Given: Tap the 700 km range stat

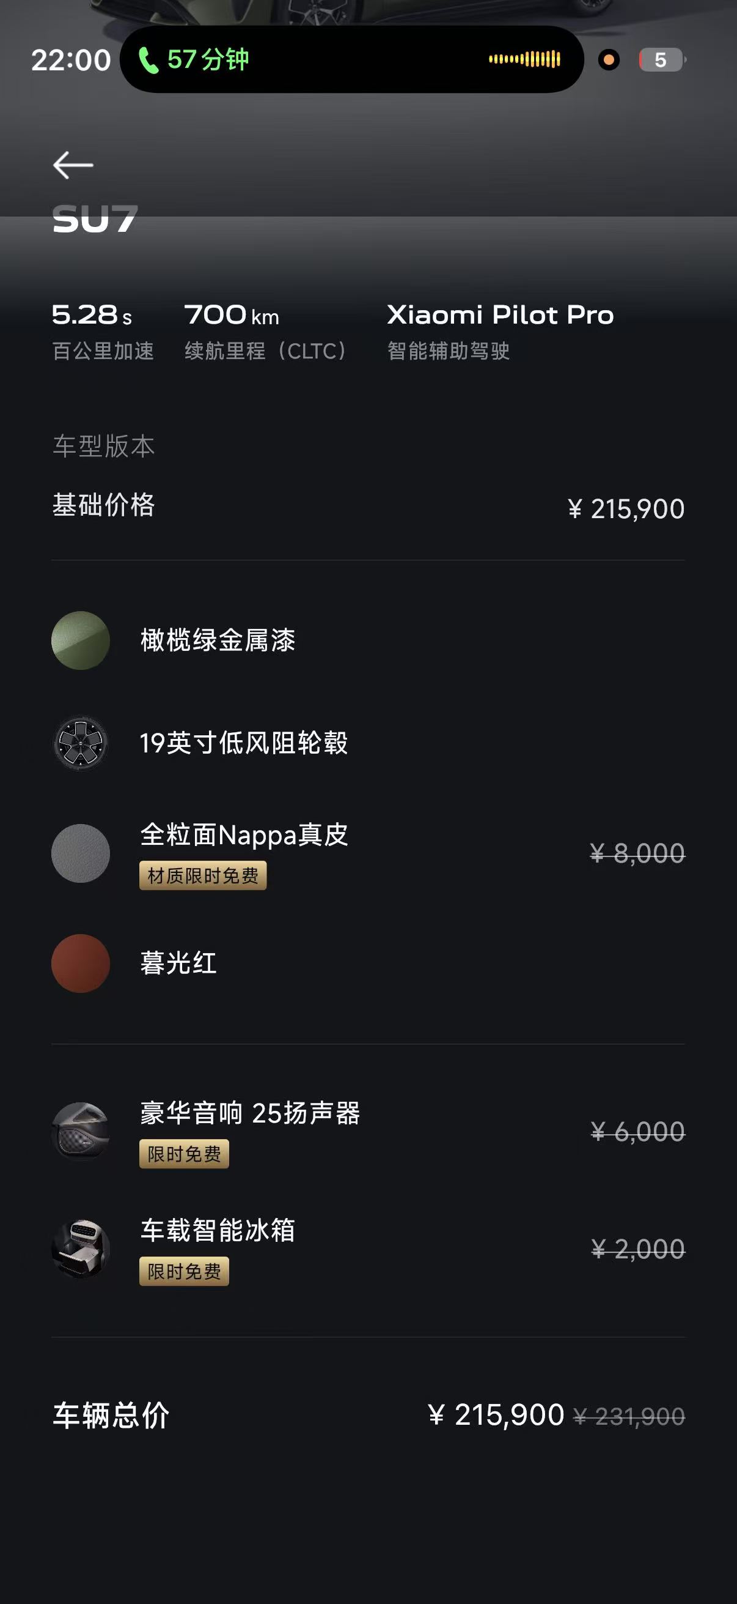Looking at the screenshot, I should [266, 332].
